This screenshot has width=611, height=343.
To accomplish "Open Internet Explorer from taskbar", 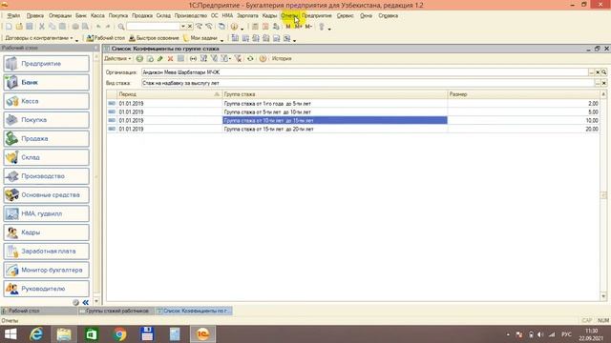I will click(36, 334).
